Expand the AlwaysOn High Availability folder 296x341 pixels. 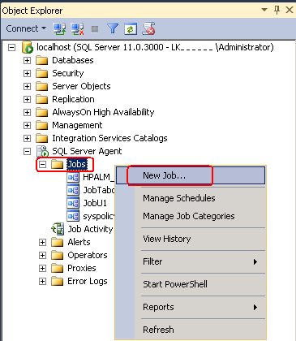click(x=27, y=112)
